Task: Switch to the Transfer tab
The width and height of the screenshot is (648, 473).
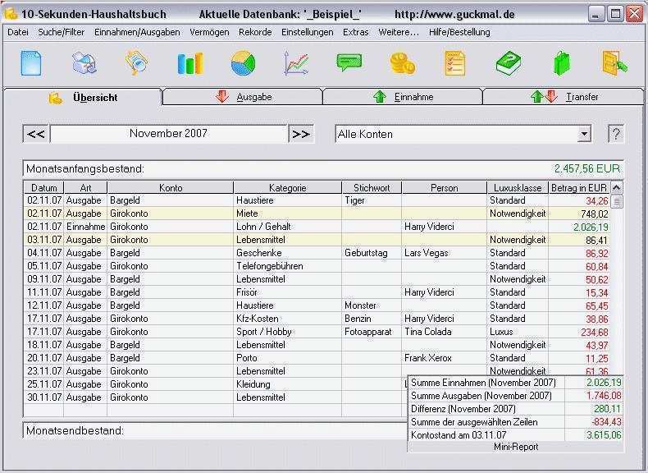Action: point(564,97)
